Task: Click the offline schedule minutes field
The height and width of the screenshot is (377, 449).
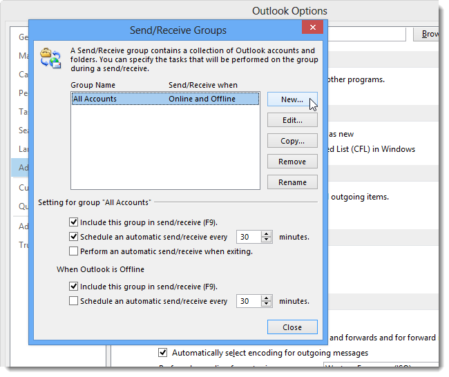Action: coord(248,301)
